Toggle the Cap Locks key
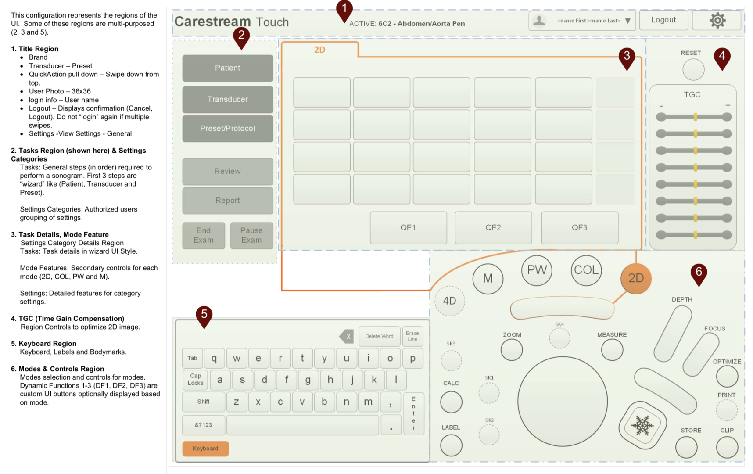 pos(195,380)
